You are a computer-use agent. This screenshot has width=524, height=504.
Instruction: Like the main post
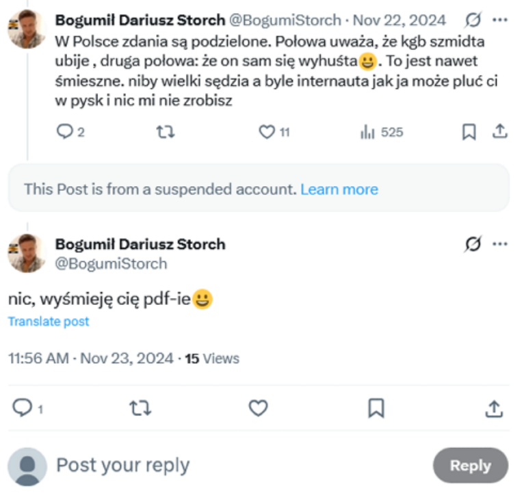(258, 408)
